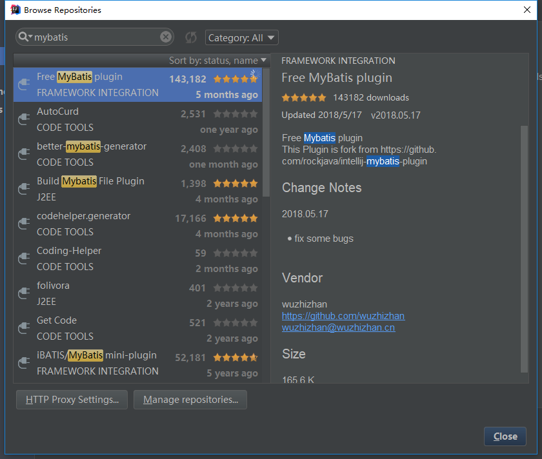Screen dimensions: 542x459
Task: Click into the mybatis search field
Action: [96, 37]
